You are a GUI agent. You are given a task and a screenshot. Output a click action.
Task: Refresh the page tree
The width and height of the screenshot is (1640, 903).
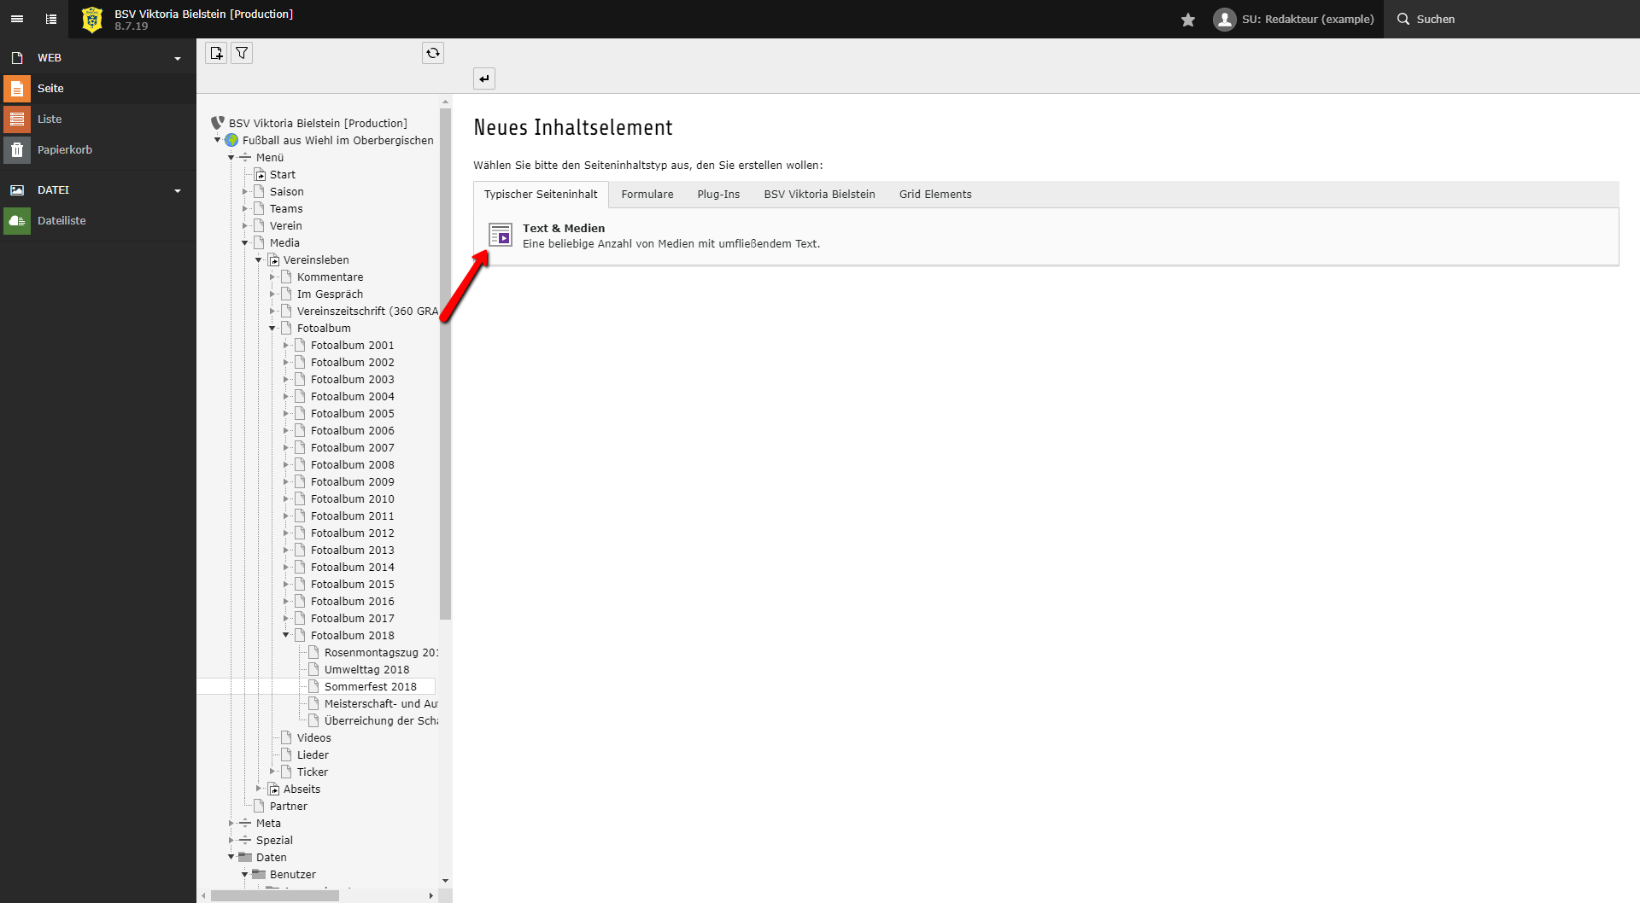tap(433, 54)
